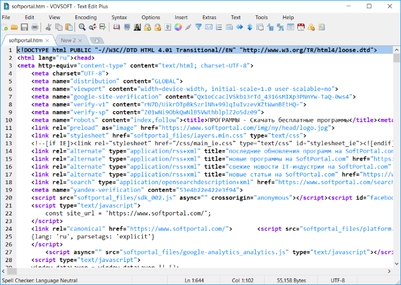Click the blue funnel Filter icon

(x=198, y=27)
